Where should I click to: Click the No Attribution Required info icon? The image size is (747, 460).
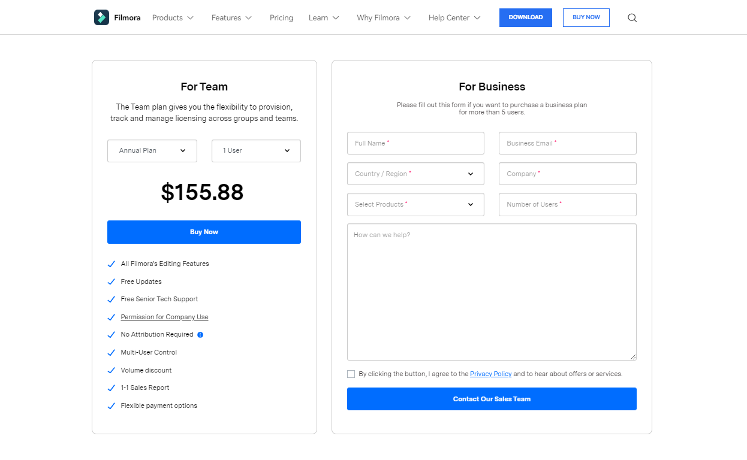(200, 335)
